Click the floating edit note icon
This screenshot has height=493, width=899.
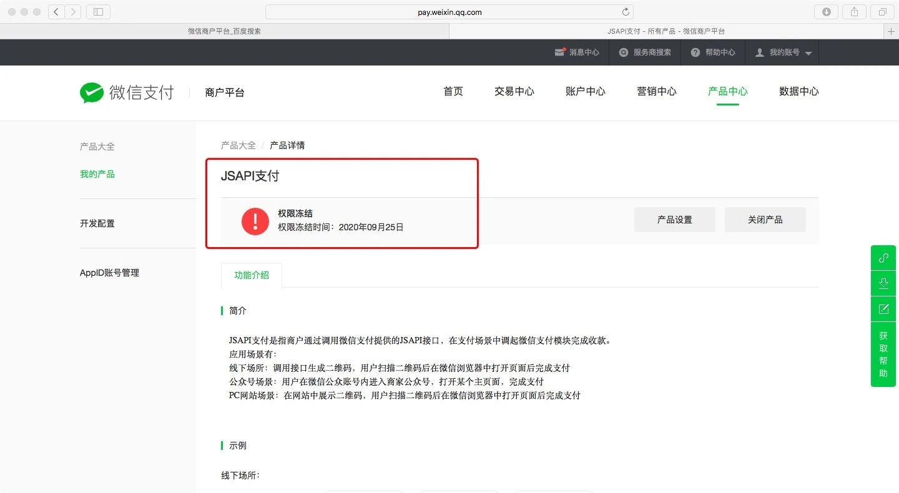883,309
